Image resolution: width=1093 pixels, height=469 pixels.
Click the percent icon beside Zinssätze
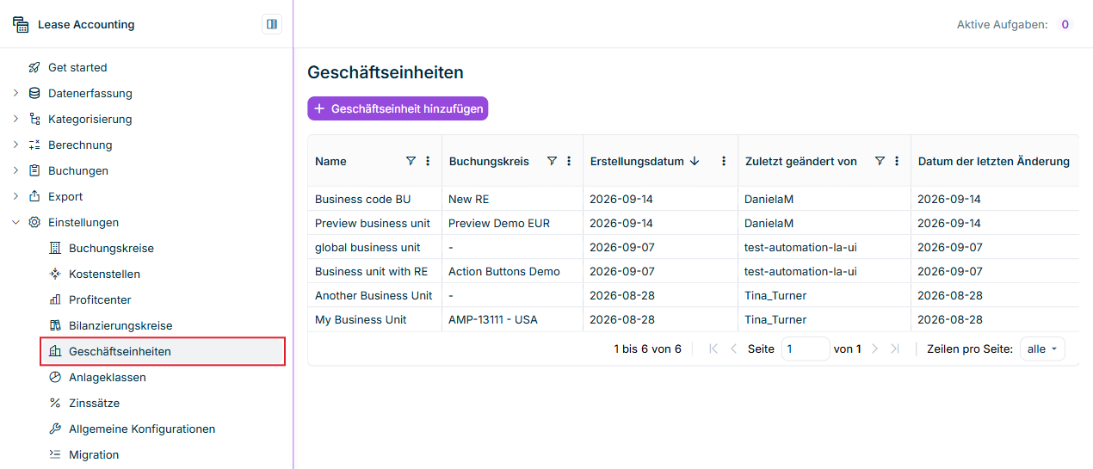pos(55,403)
